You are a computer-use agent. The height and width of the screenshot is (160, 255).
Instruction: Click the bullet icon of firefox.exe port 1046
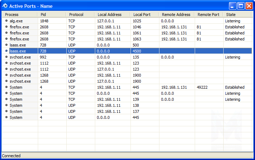(x=6, y=27)
